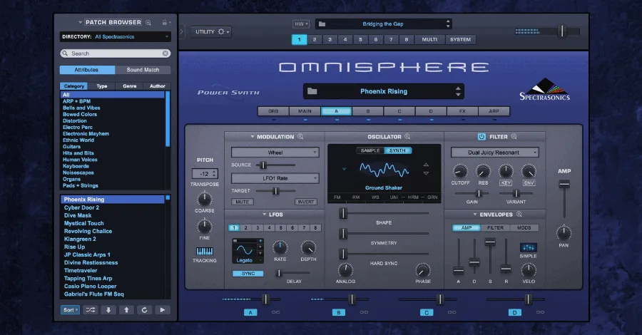Toggle the filter ENV button
Viewport: 642px width, 335px height.
click(x=529, y=183)
